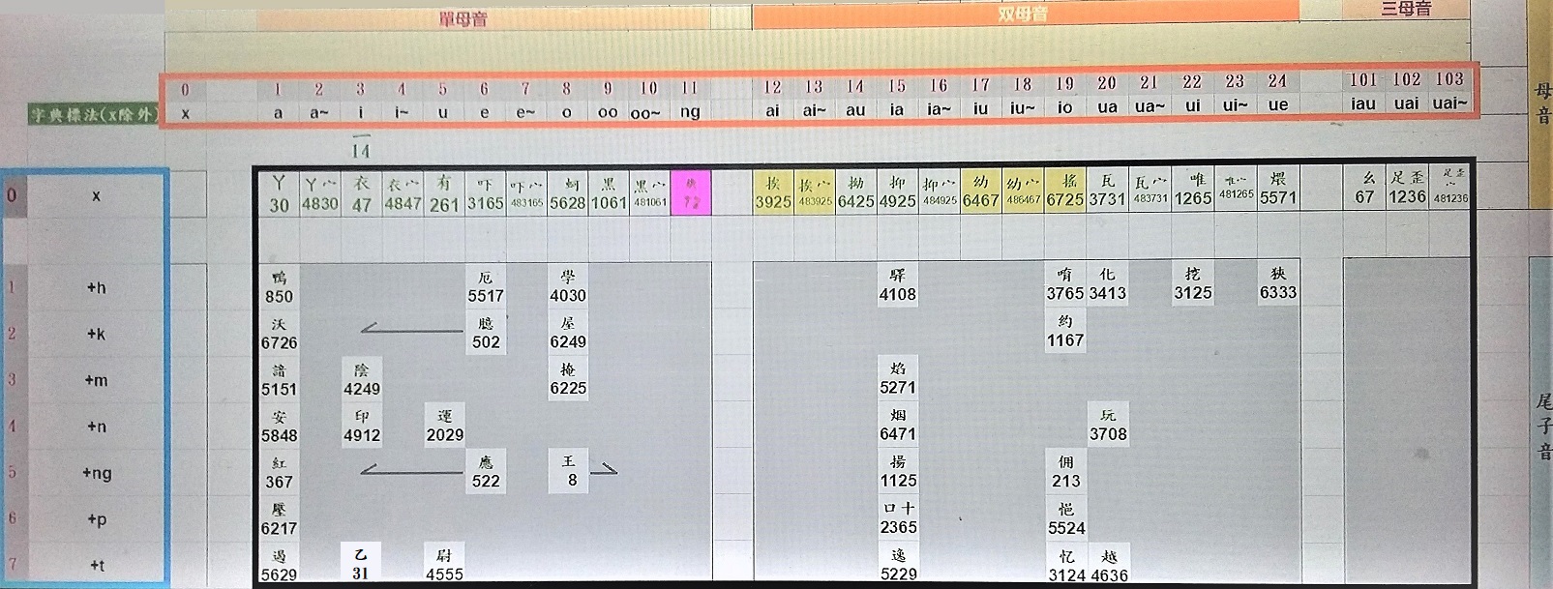1553x589 pixels.
Task: Select the yellow cell with value 3925
Action: (x=773, y=192)
